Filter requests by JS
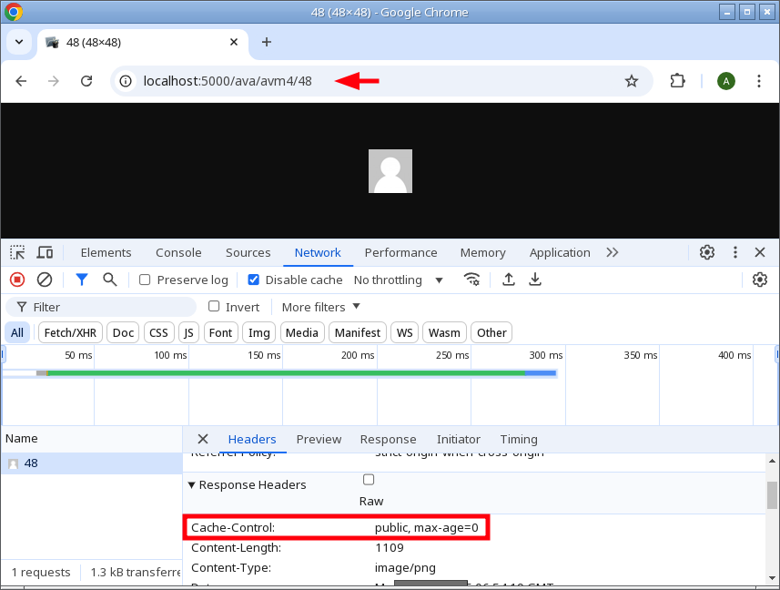The width and height of the screenshot is (780, 590). 188,333
